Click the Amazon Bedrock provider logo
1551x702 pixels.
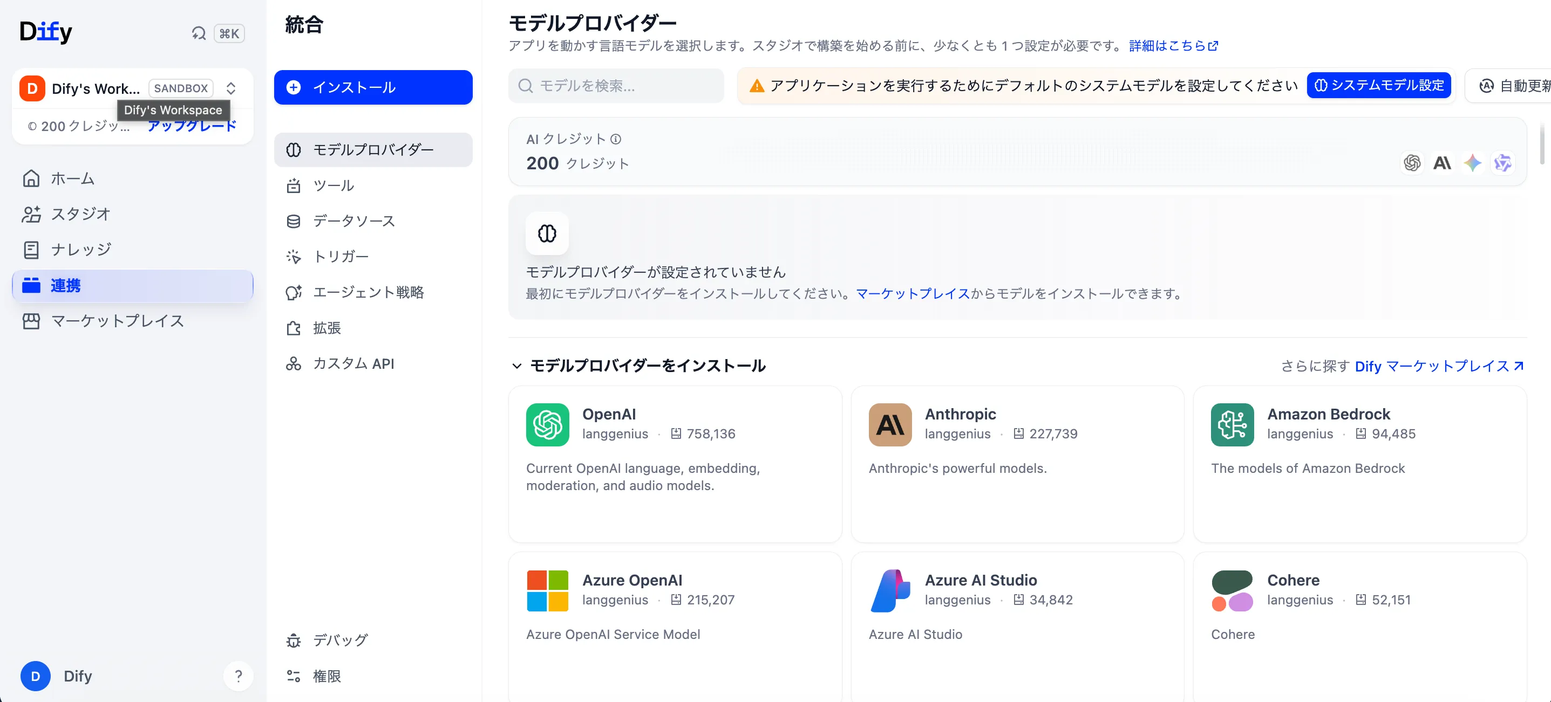(x=1233, y=425)
